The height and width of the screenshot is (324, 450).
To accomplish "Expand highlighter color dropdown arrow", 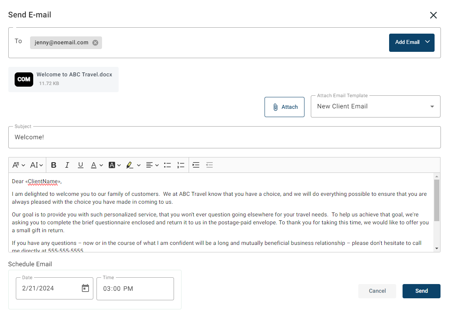I will click(139, 165).
